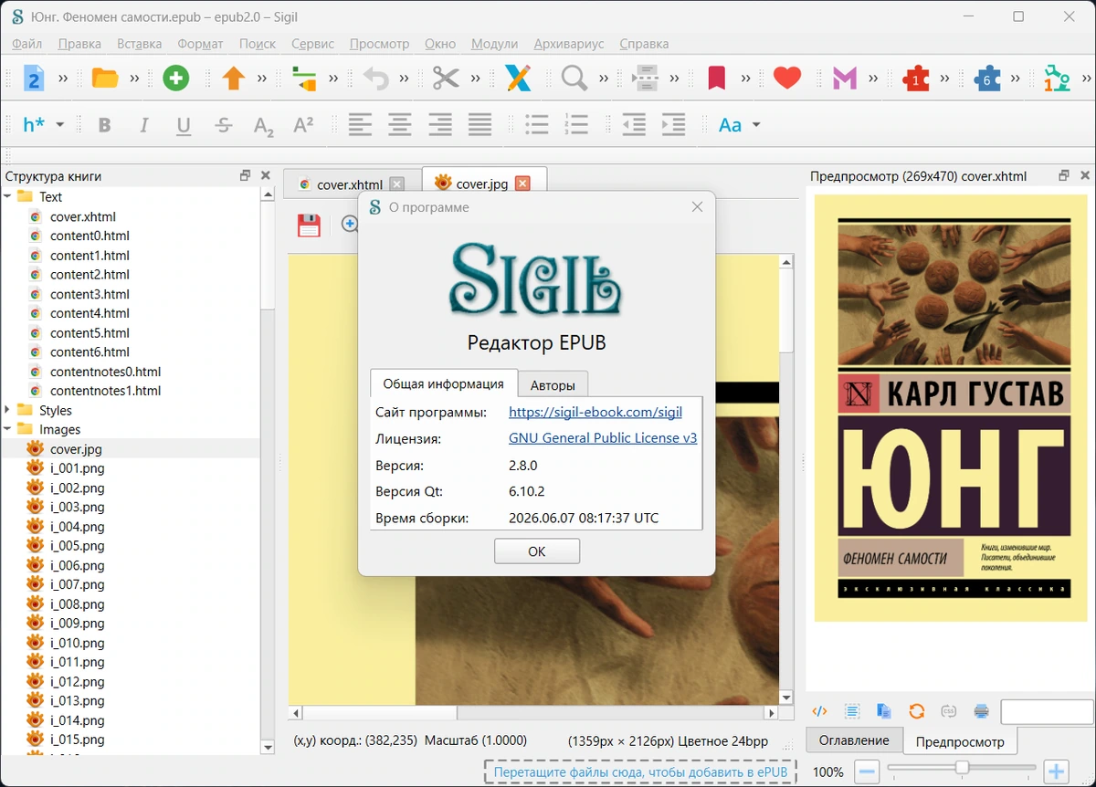Click the open folder toolbar icon

coord(105,79)
